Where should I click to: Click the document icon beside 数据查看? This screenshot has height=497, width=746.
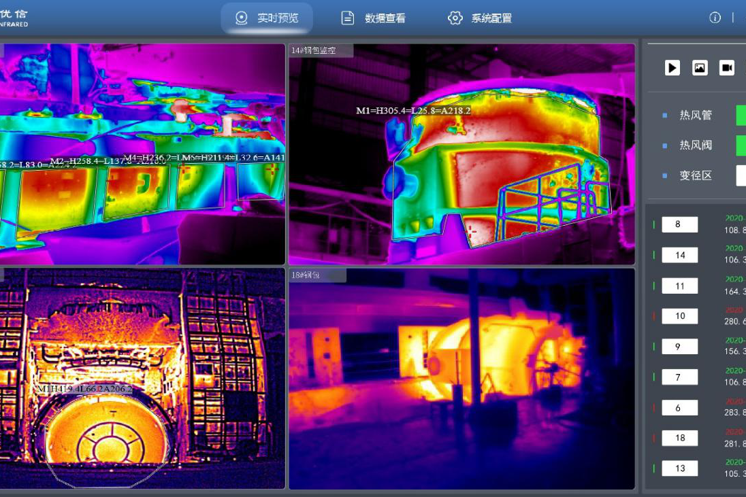tap(348, 18)
